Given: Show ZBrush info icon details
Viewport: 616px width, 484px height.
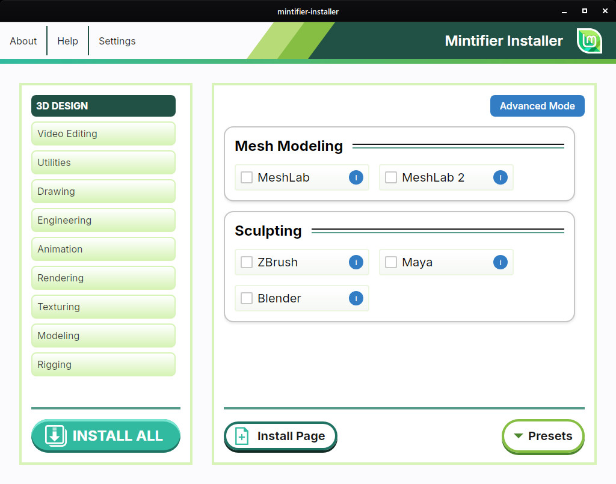Looking at the screenshot, I should [x=356, y=262].
